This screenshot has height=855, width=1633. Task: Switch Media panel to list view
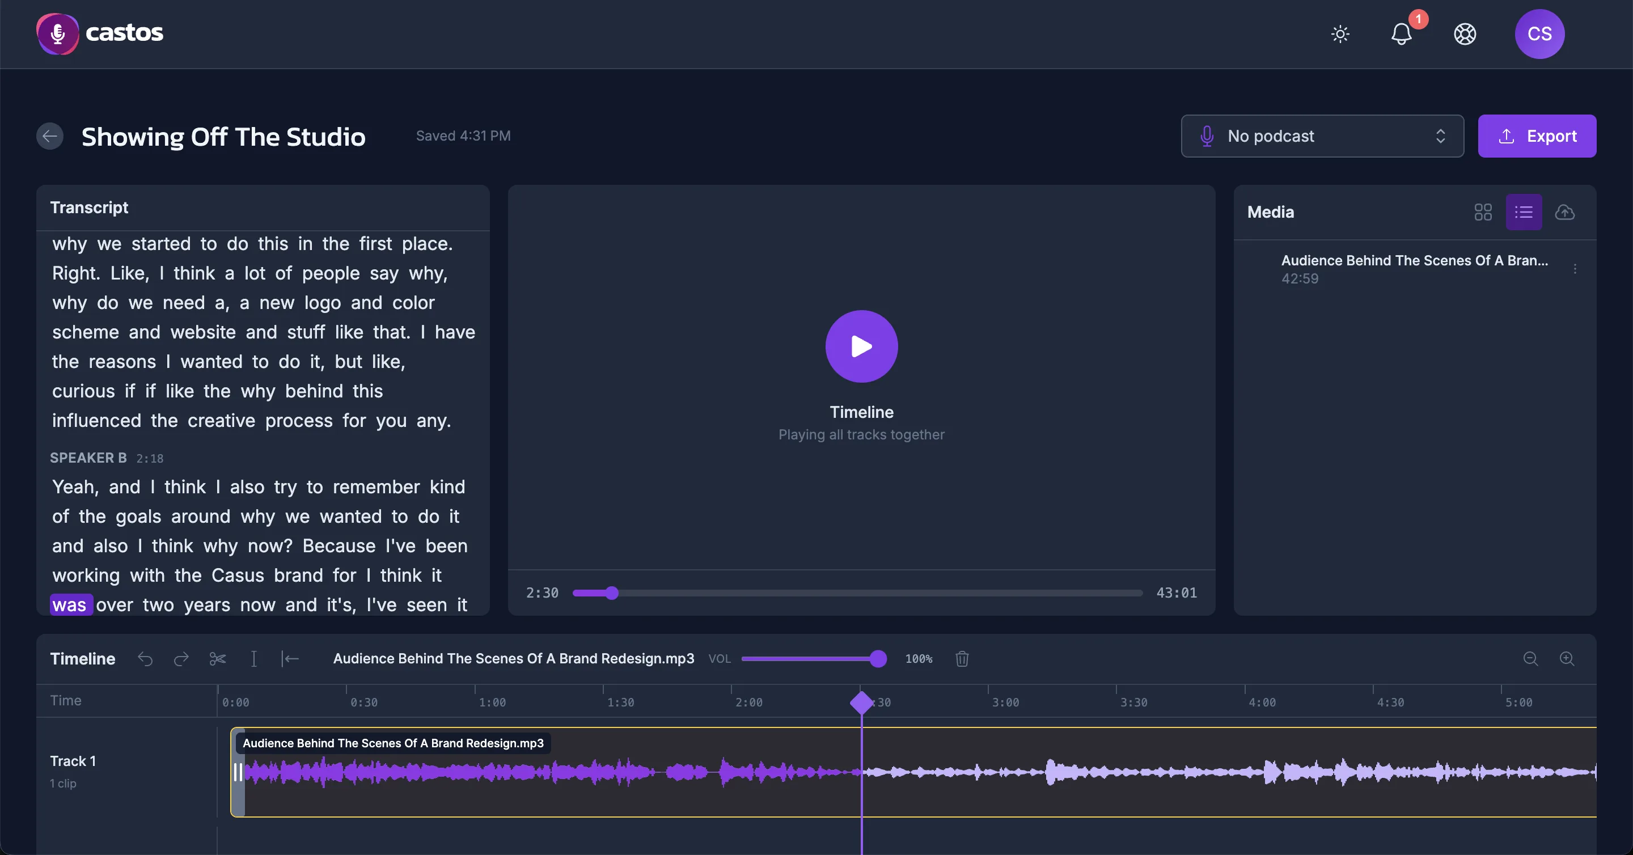point(1524,212)
